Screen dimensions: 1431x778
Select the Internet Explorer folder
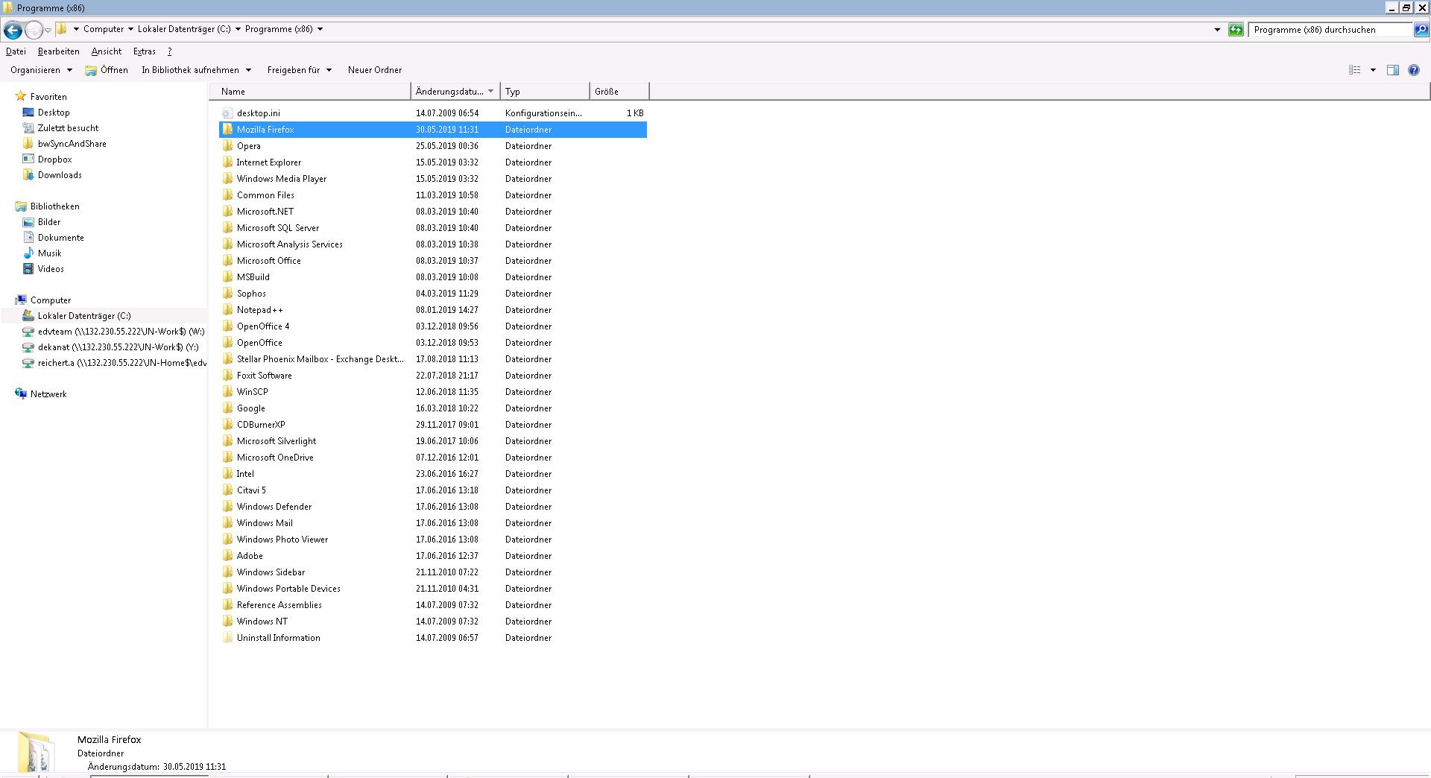coord(269,162)
